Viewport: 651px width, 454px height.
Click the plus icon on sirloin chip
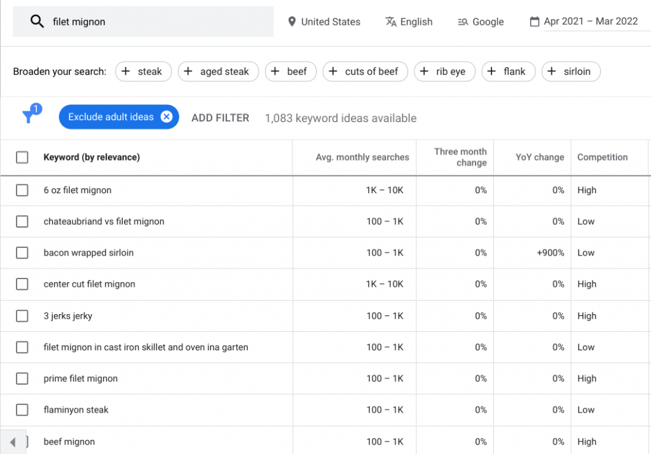pyautogui.click(x=551, y=71)
